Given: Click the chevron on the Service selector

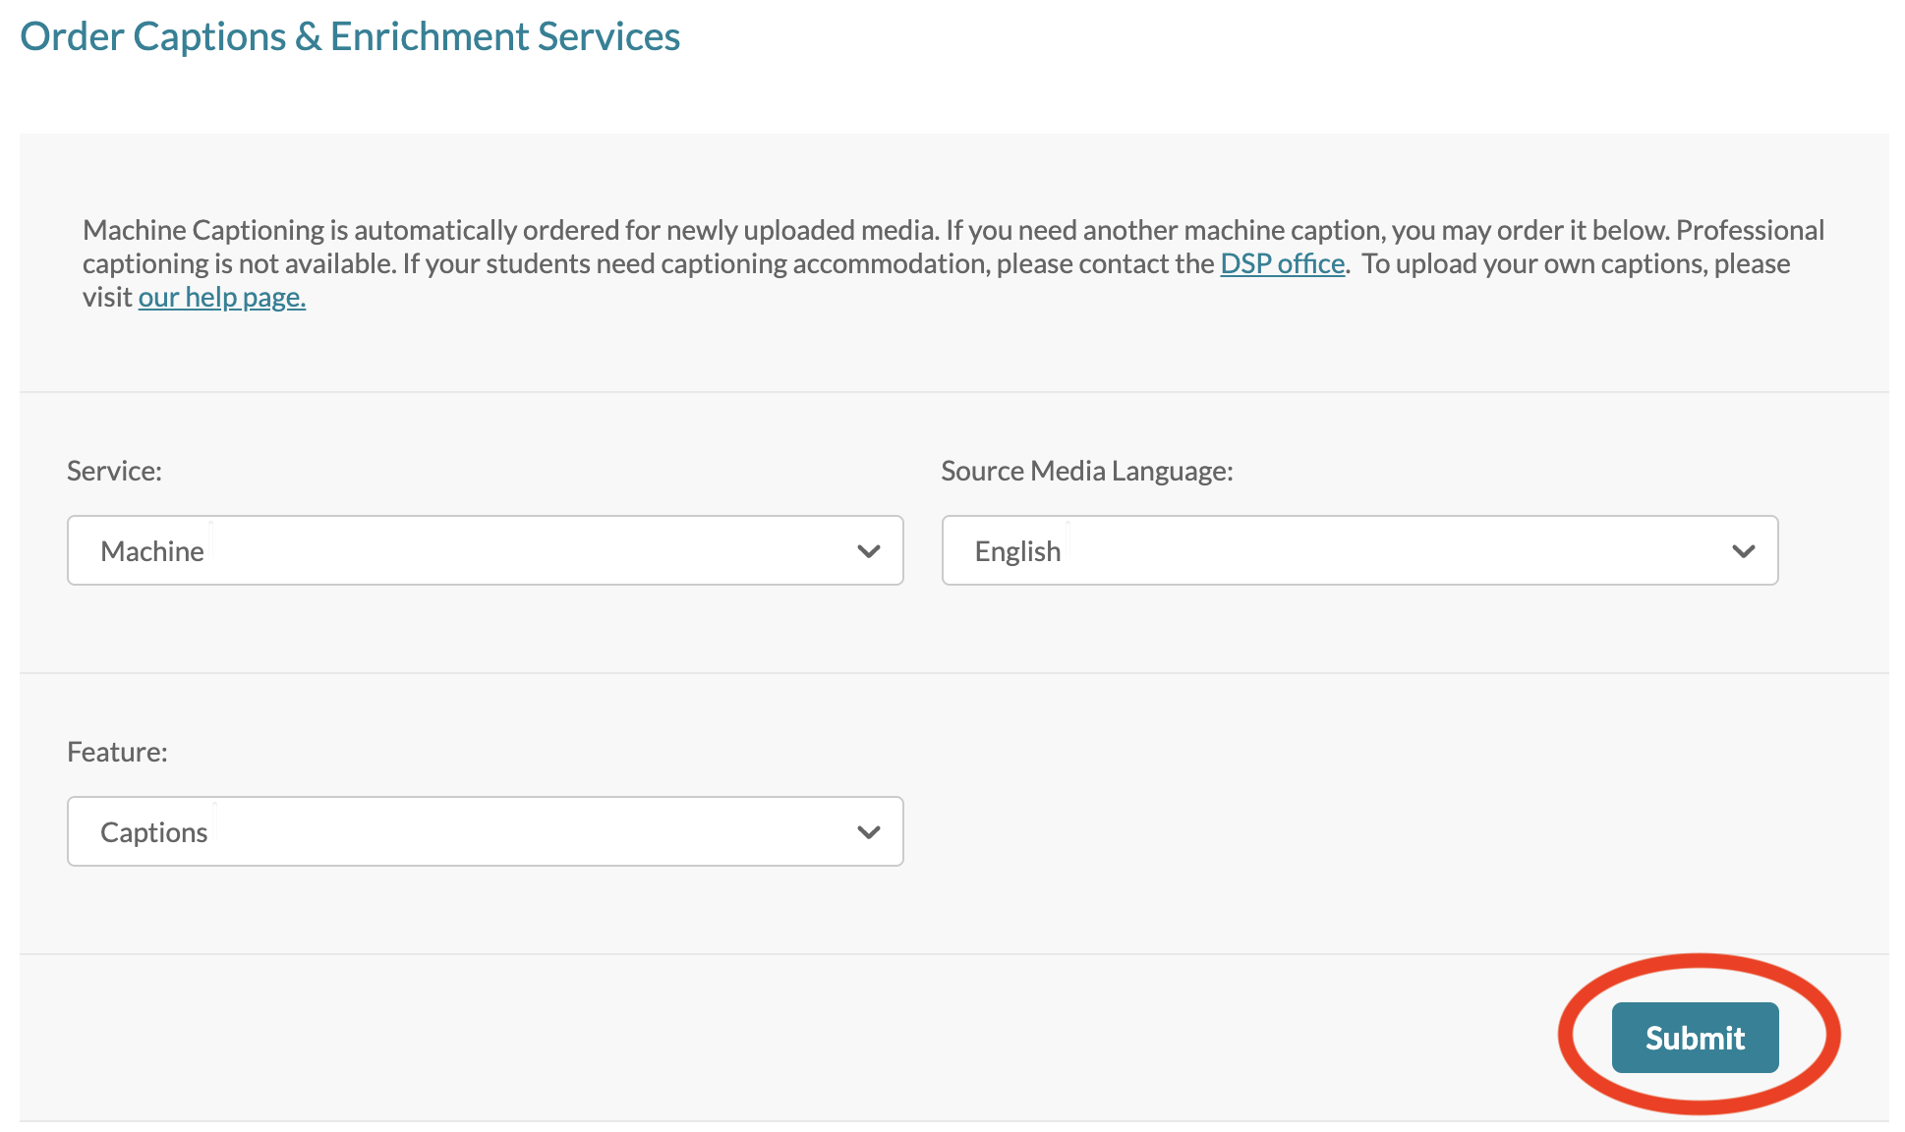Looking at the screenshot, I should point(869,551).
